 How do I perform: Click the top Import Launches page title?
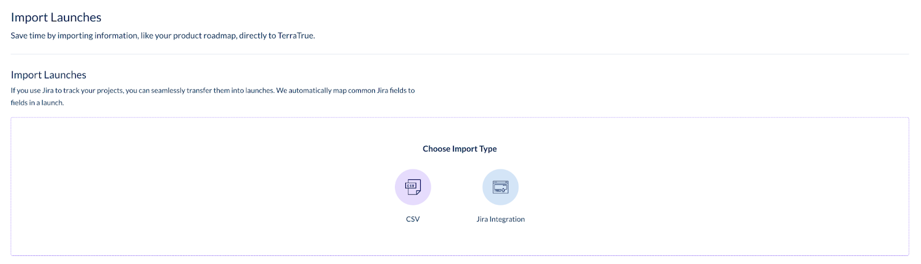(56, 17)
